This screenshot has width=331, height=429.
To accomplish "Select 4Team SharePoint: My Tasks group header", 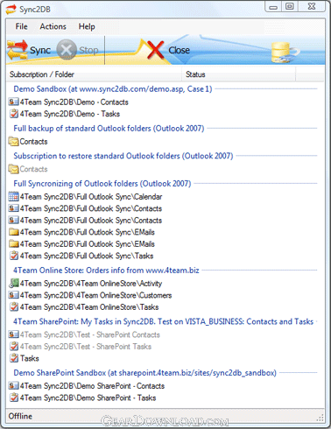I will tap(163, 321).
